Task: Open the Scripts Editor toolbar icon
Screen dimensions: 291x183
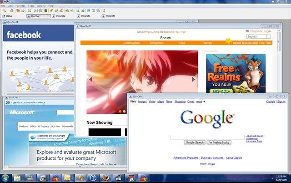Action: point(29,10)
